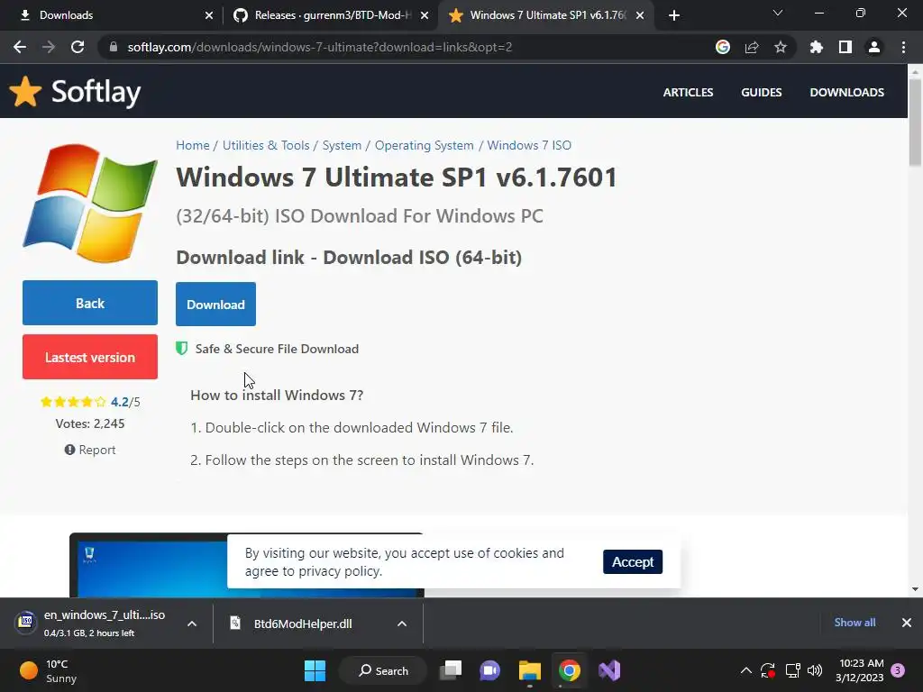The height and width of the screenshot is (692, 923).
Task: Go to Home breadcrumb link
Action: click(x=193, y=145)
